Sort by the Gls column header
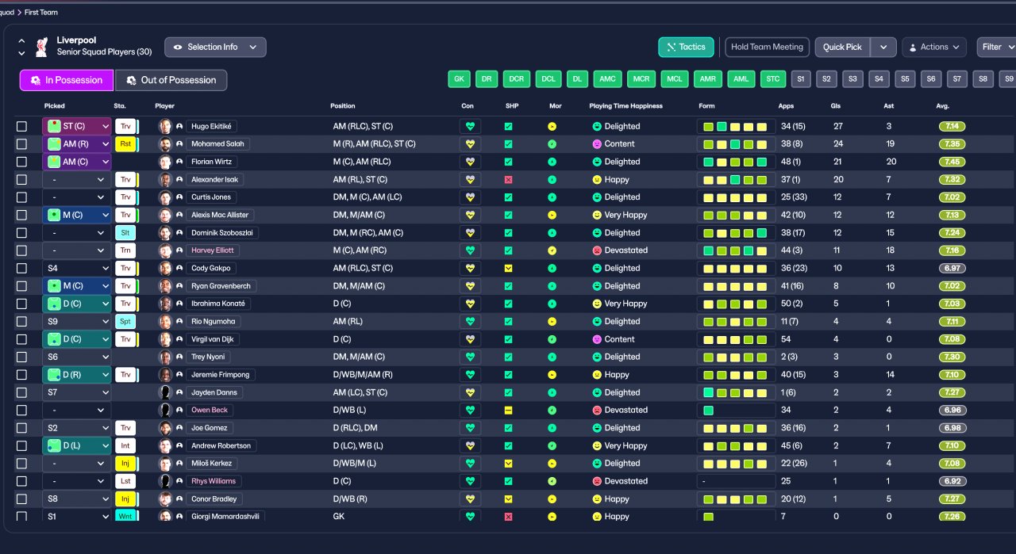 click(x=836, y=105)
